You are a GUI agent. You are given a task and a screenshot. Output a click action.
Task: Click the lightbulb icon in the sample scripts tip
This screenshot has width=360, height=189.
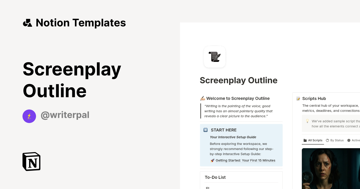coord(307,121)
